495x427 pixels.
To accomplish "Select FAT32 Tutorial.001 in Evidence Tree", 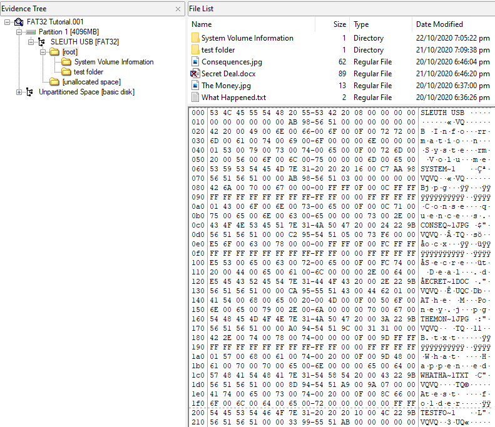I will 55,22.
